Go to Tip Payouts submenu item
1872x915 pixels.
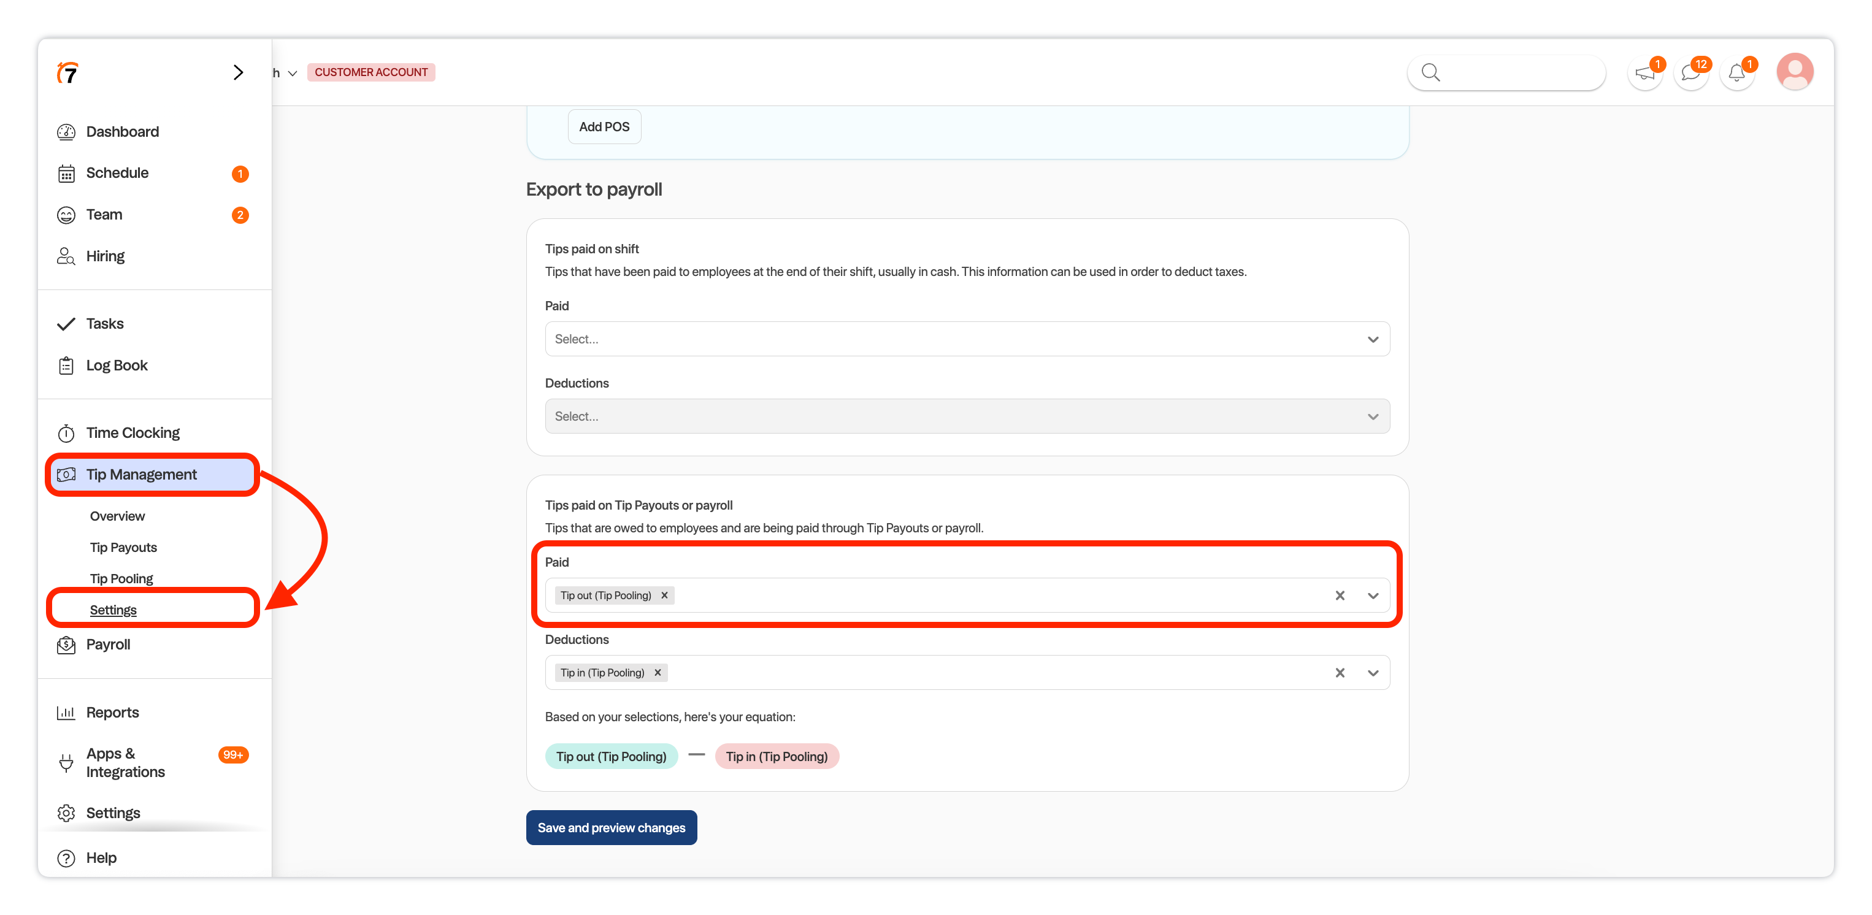tap(123, 547)
